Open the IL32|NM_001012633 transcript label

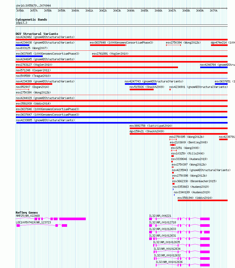coord(163,229)
